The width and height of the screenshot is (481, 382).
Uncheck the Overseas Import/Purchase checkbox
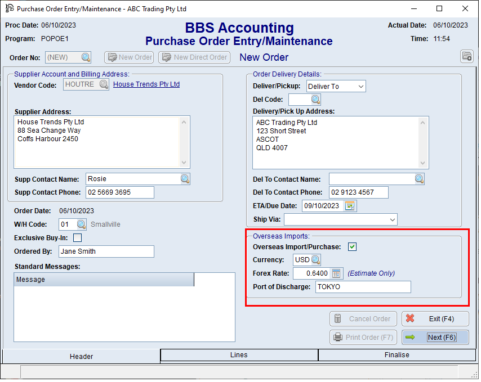point(352,246)
